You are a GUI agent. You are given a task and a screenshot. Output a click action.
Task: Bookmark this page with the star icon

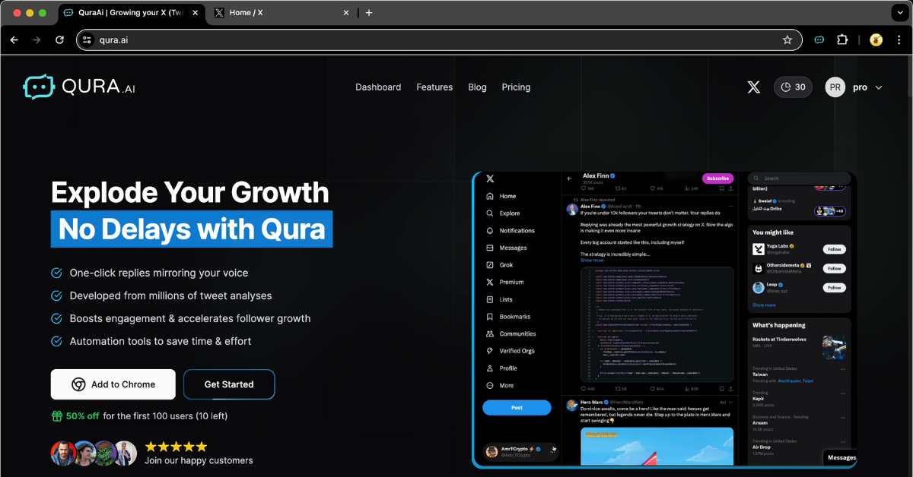[787, 39]
